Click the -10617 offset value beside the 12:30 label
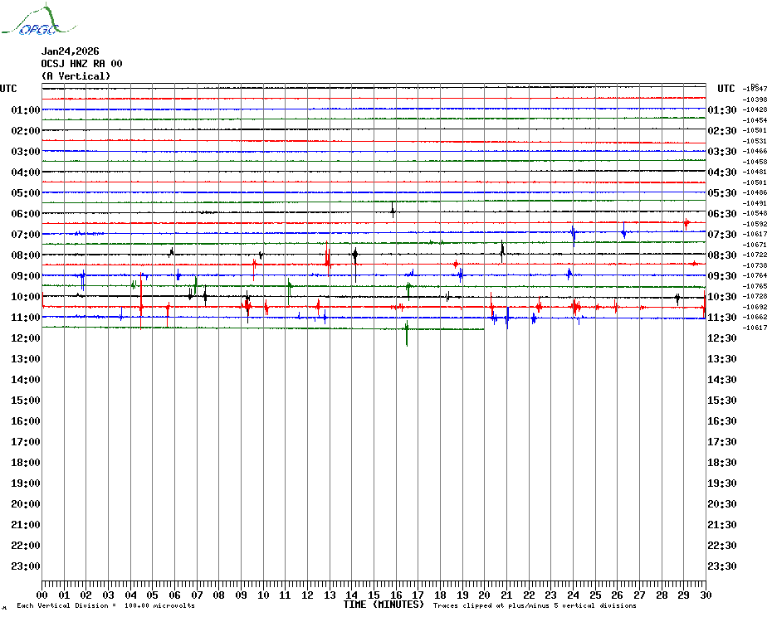Image resolution: width=772 pixels, height=617 pixels. 755,328
